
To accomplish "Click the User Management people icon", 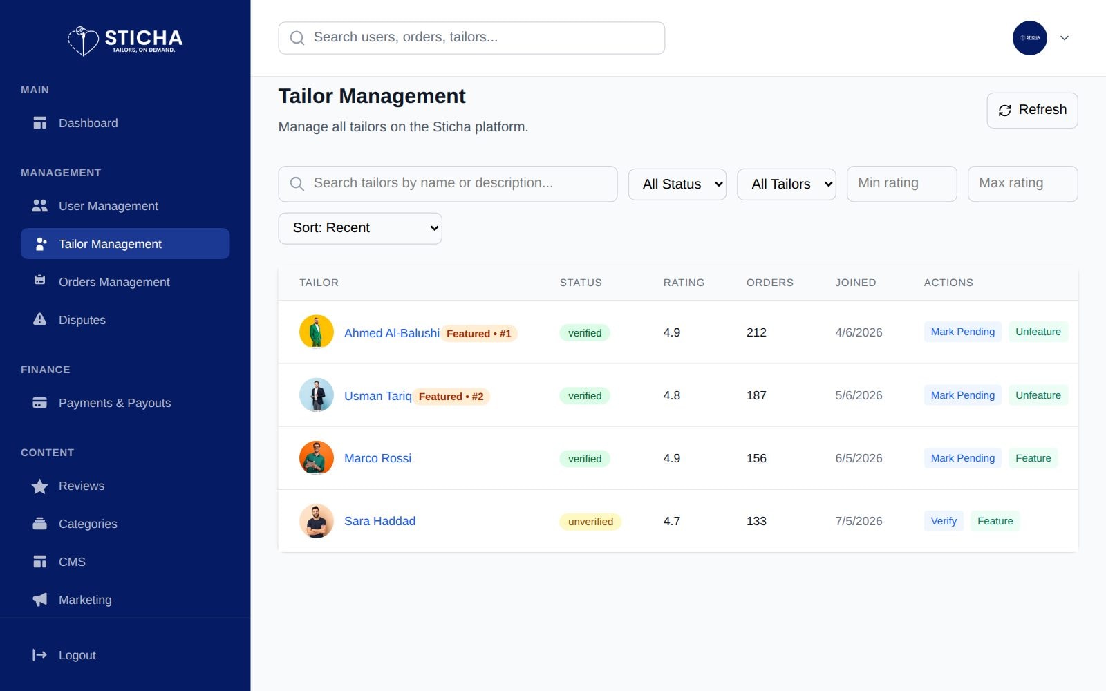I will pyautogui.click(x=40, y=206).
